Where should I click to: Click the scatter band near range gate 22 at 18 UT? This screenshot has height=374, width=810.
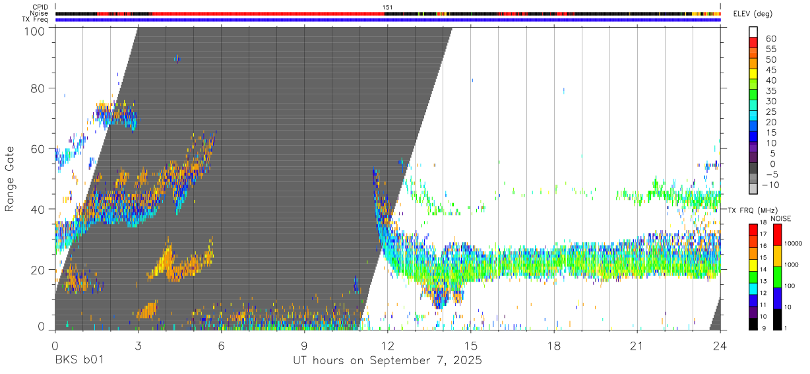coord(553,264)
